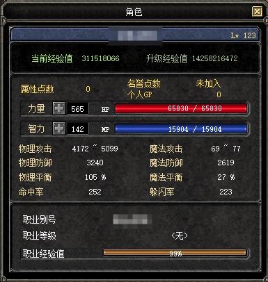Click the Lv 123 level label
268x282 pixels.
(x=243, y=35)
